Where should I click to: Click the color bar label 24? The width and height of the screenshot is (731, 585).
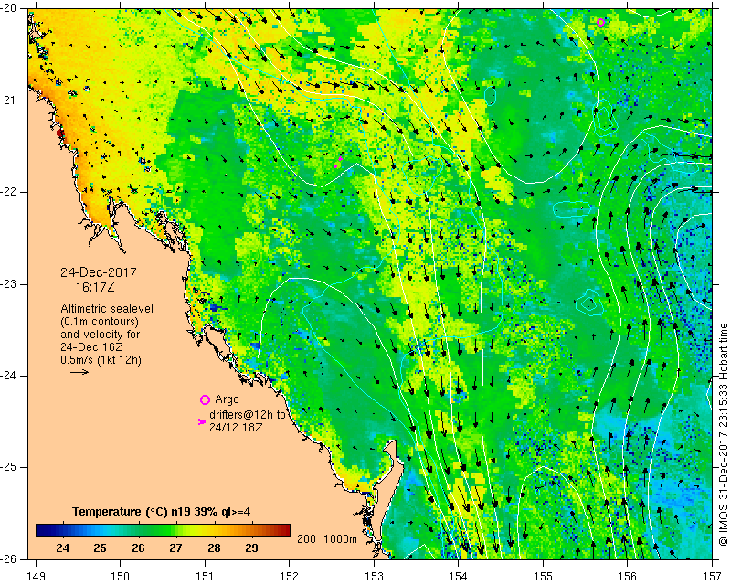[x=62, y=548]
